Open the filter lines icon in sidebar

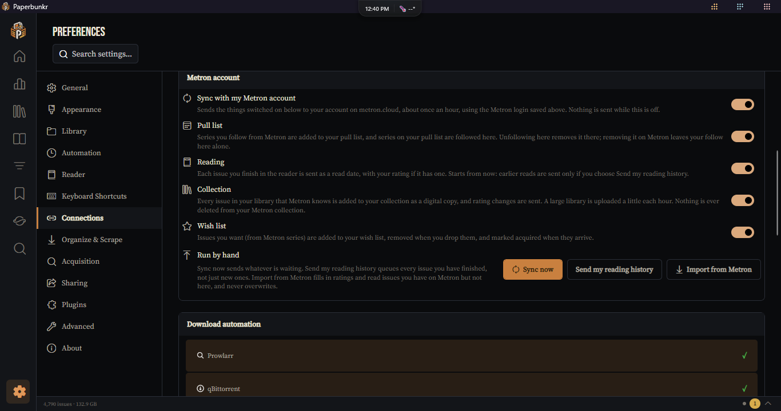(x=19, y=166)
